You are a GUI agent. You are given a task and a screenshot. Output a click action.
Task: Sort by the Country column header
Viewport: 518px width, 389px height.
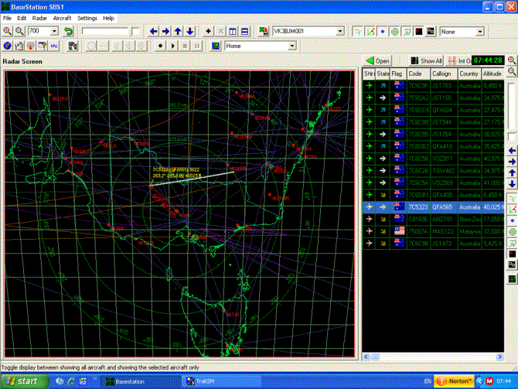469,73
